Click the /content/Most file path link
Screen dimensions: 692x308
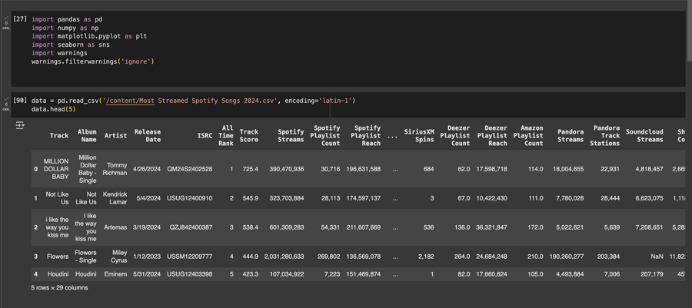click(128, 101)
